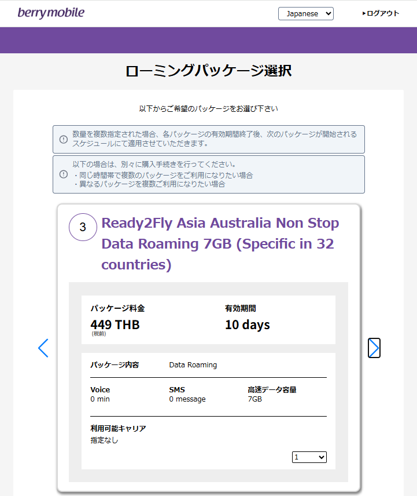
Task: Select the circled package number 3
Action: [83, 227]
